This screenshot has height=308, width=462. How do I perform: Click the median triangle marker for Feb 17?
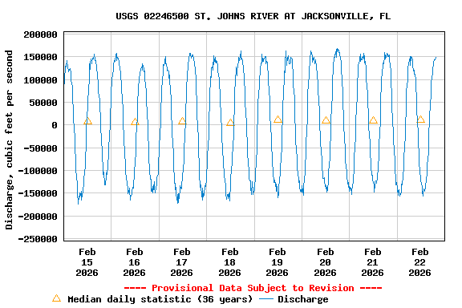[x=182, y=121]
